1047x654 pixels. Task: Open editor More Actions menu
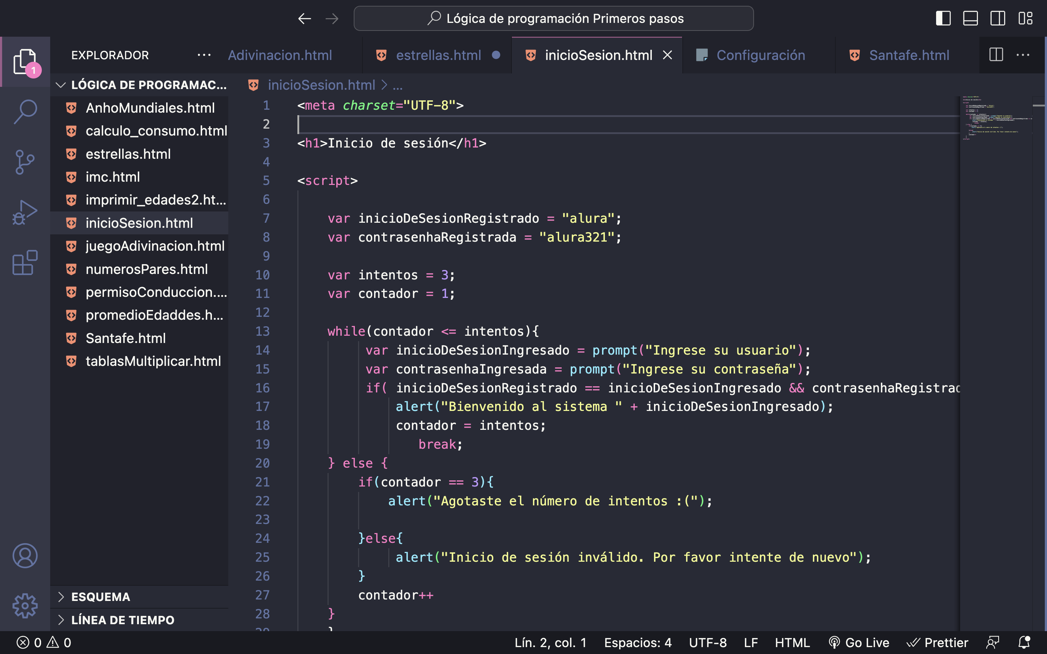pyautogui.click(x=1023, y=54)
